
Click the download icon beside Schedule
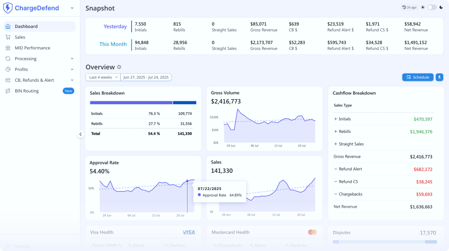[x=440, y=77]
